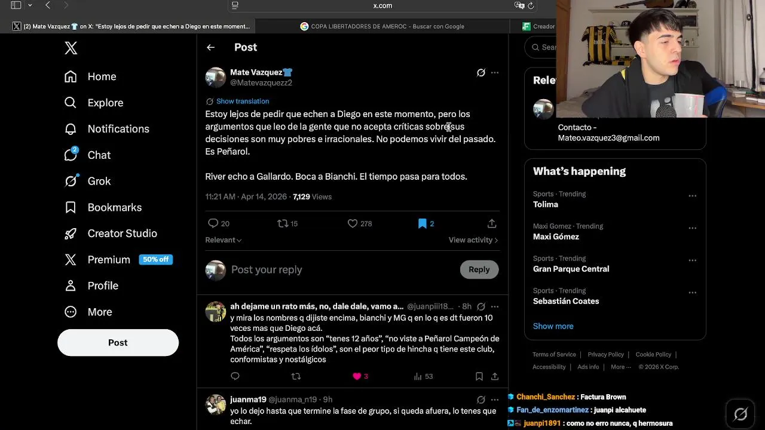Screen dimensions: 765x430
Task: Share the main post
Action: click(492, 223)
